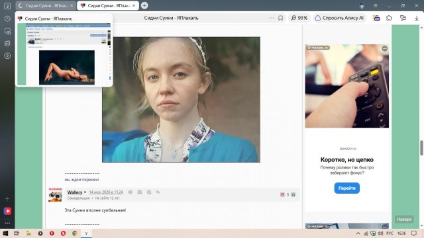Image resolution: width=424 pixels, height=238 pixels.
Task: Open the tab counter showing 2
Action: (x=7, y=6)
